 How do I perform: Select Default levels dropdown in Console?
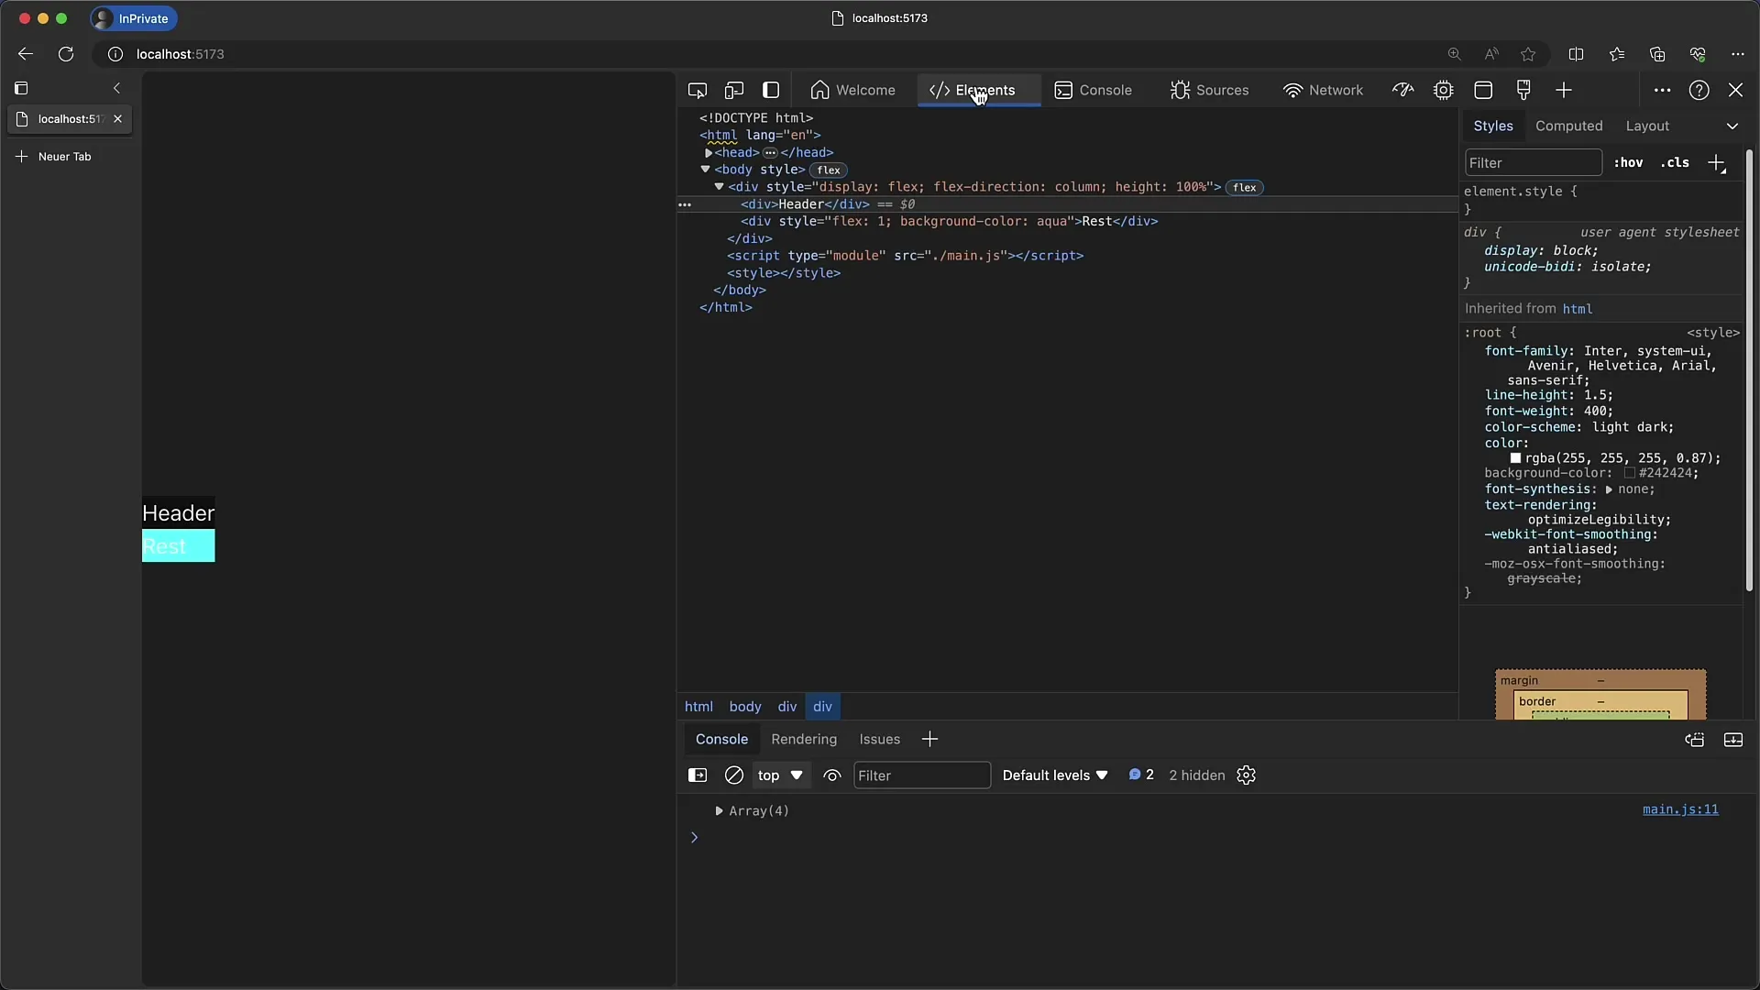pyautogui.click(x=1055, y=775)
